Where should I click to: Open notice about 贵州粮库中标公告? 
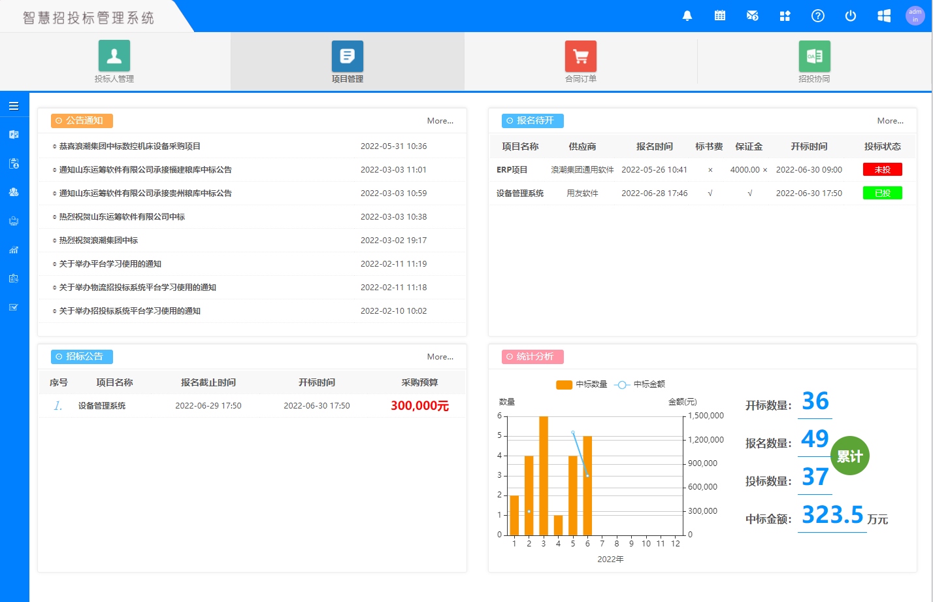(x=146, y=193)
